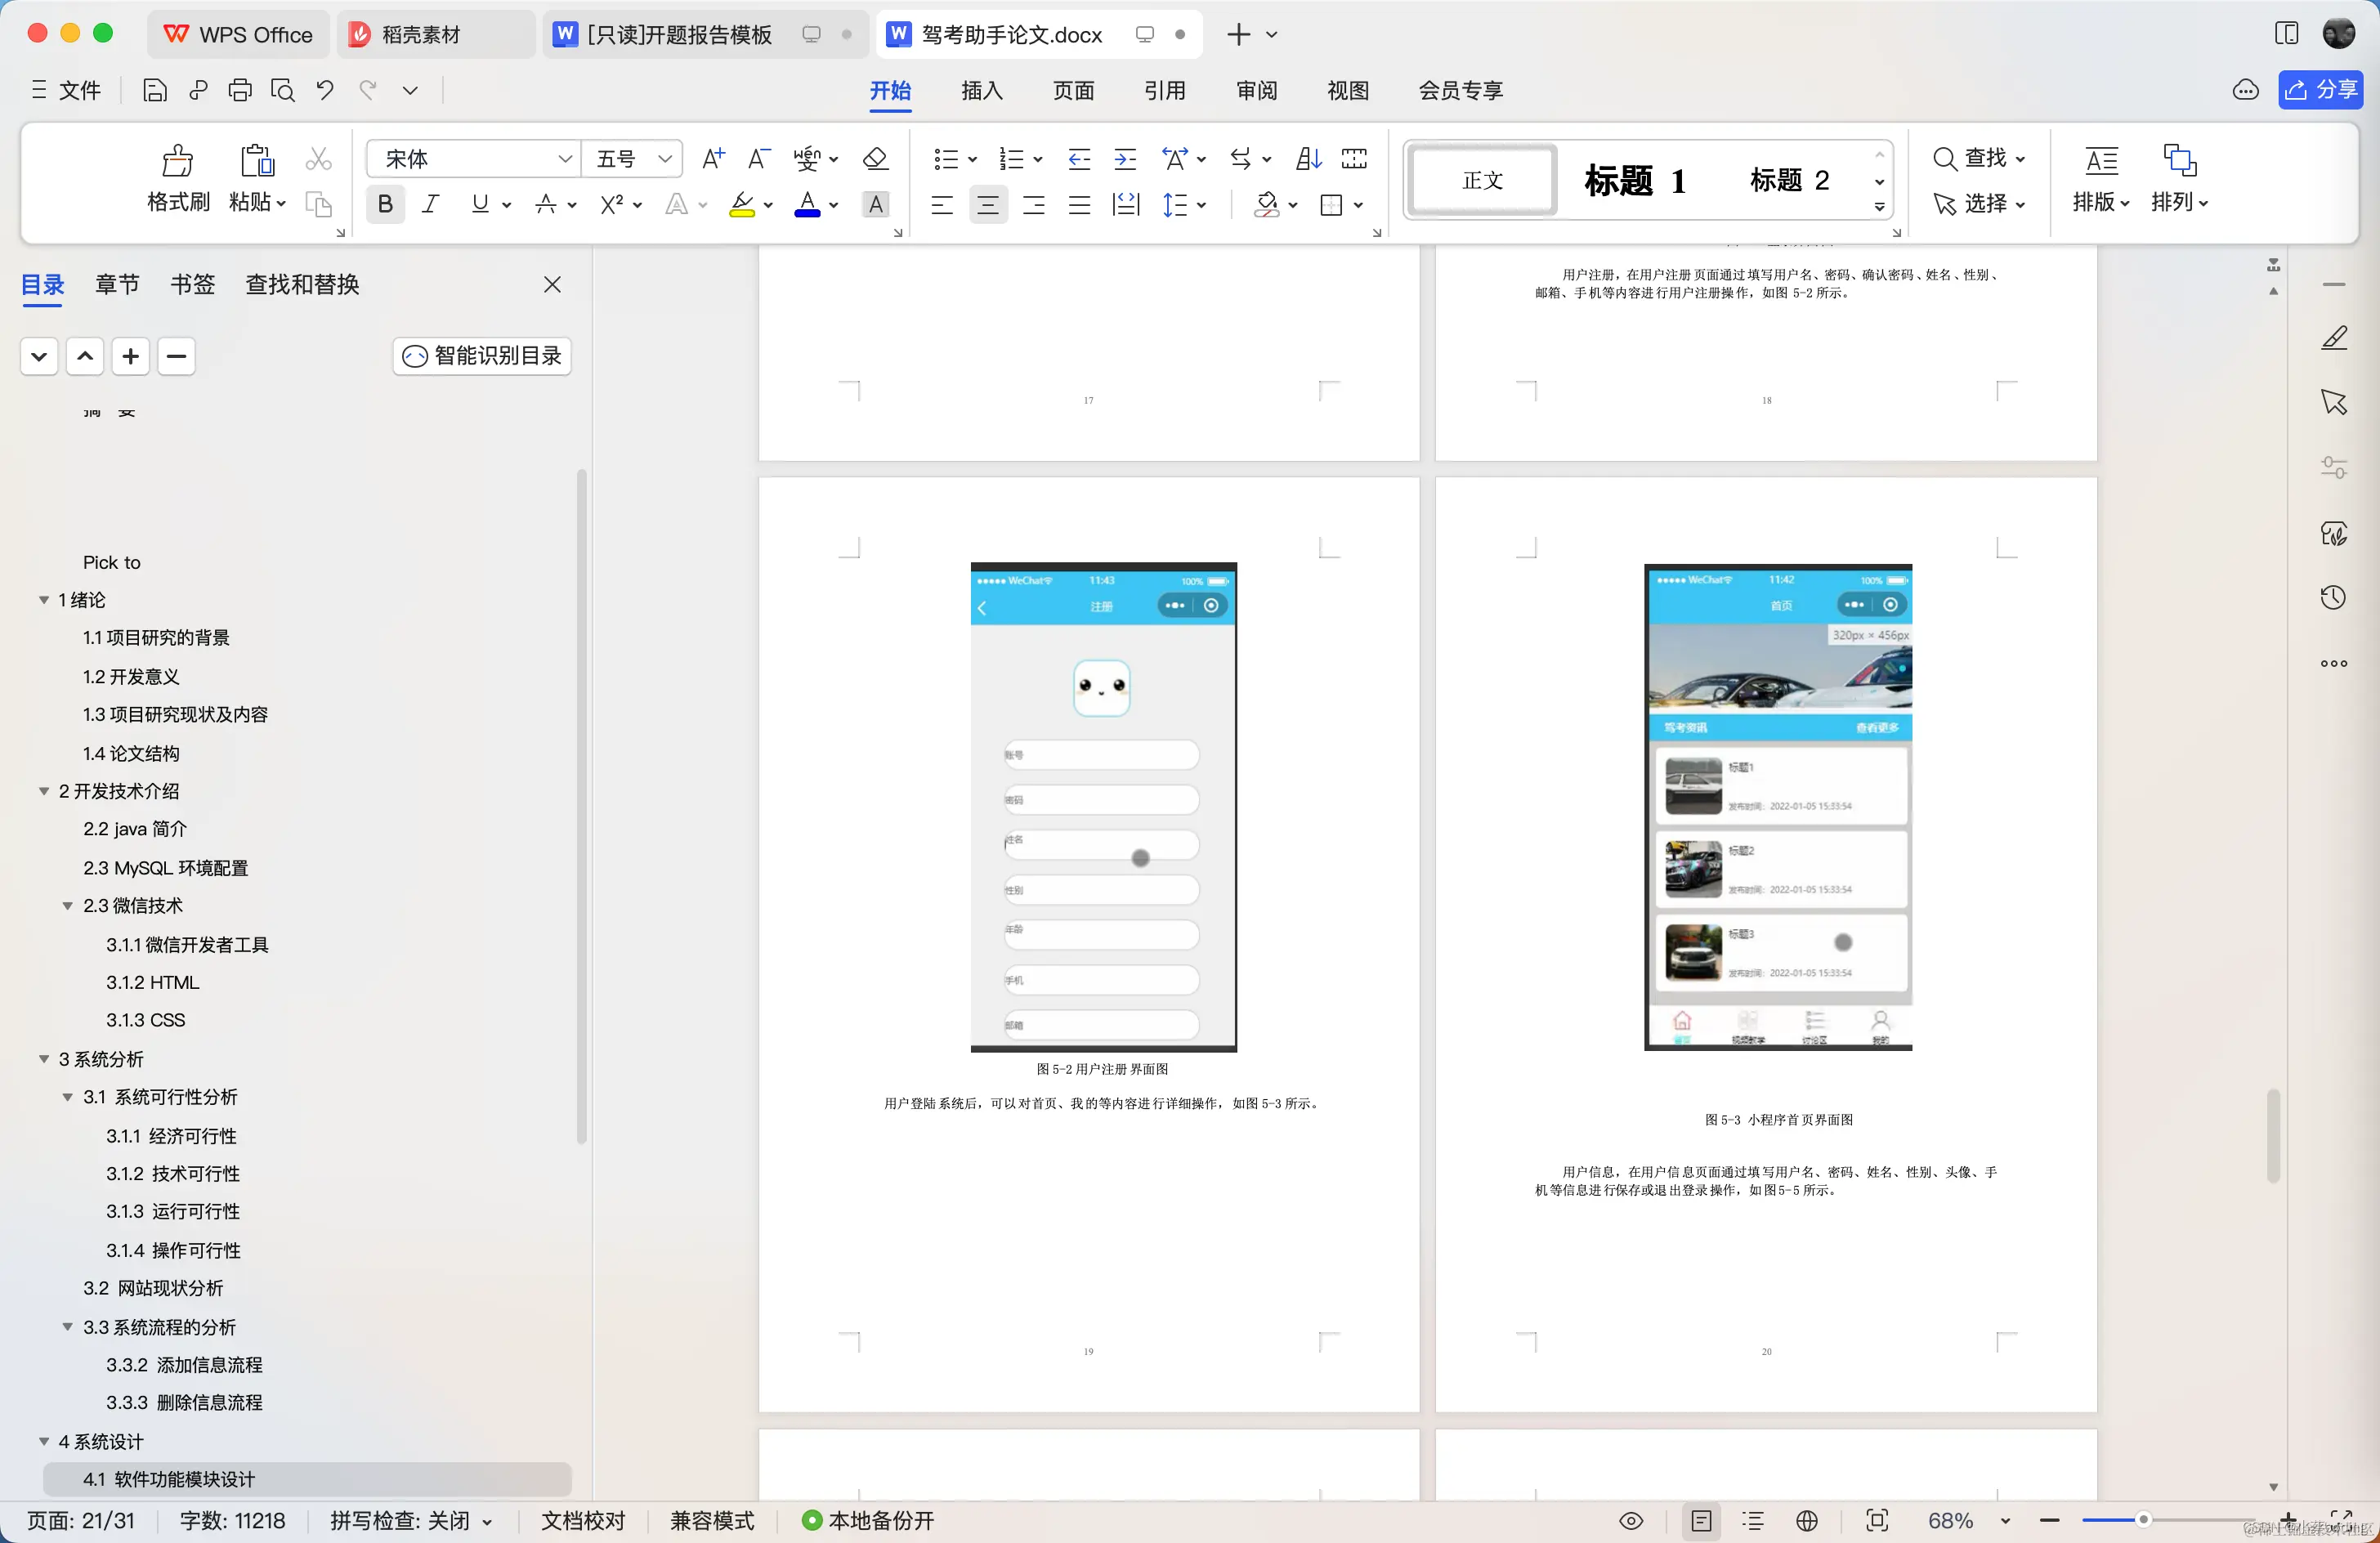Toggle Italic formatting
Screen dimensions: 2380x1543
[430, 204]
